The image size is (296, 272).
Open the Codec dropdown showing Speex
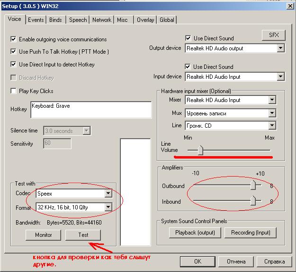(108, 193)
